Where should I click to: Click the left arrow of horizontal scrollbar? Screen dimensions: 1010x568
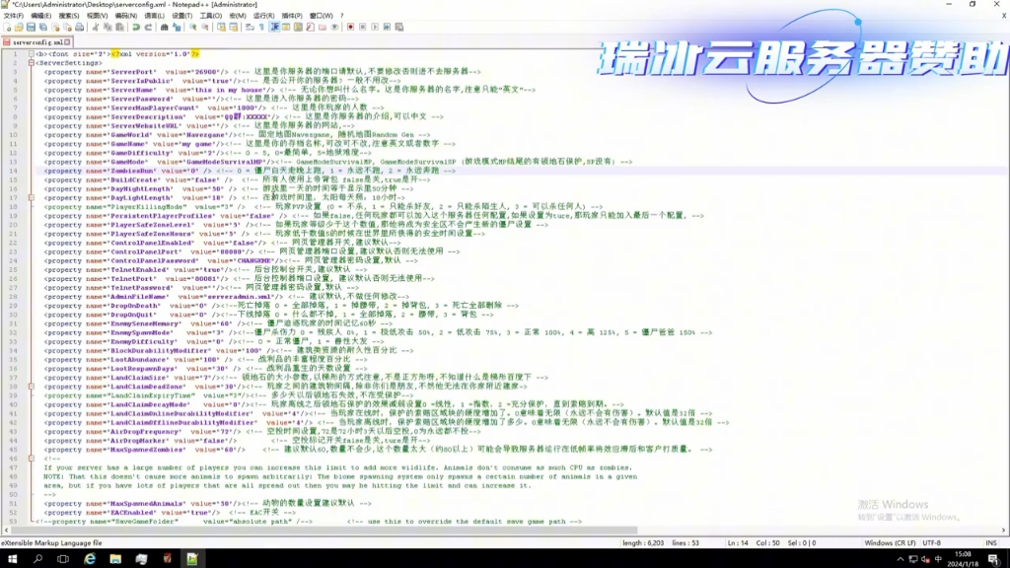(7, 531)
